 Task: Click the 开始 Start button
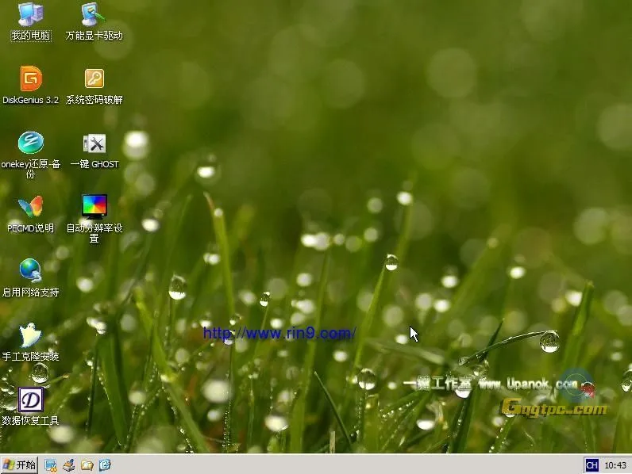(x=19, y=465)
